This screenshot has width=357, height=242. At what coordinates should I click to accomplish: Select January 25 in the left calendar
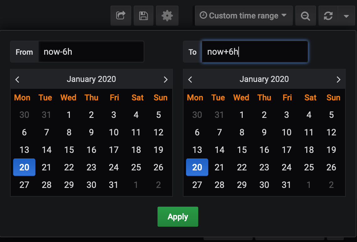click(x=136, y=167)
